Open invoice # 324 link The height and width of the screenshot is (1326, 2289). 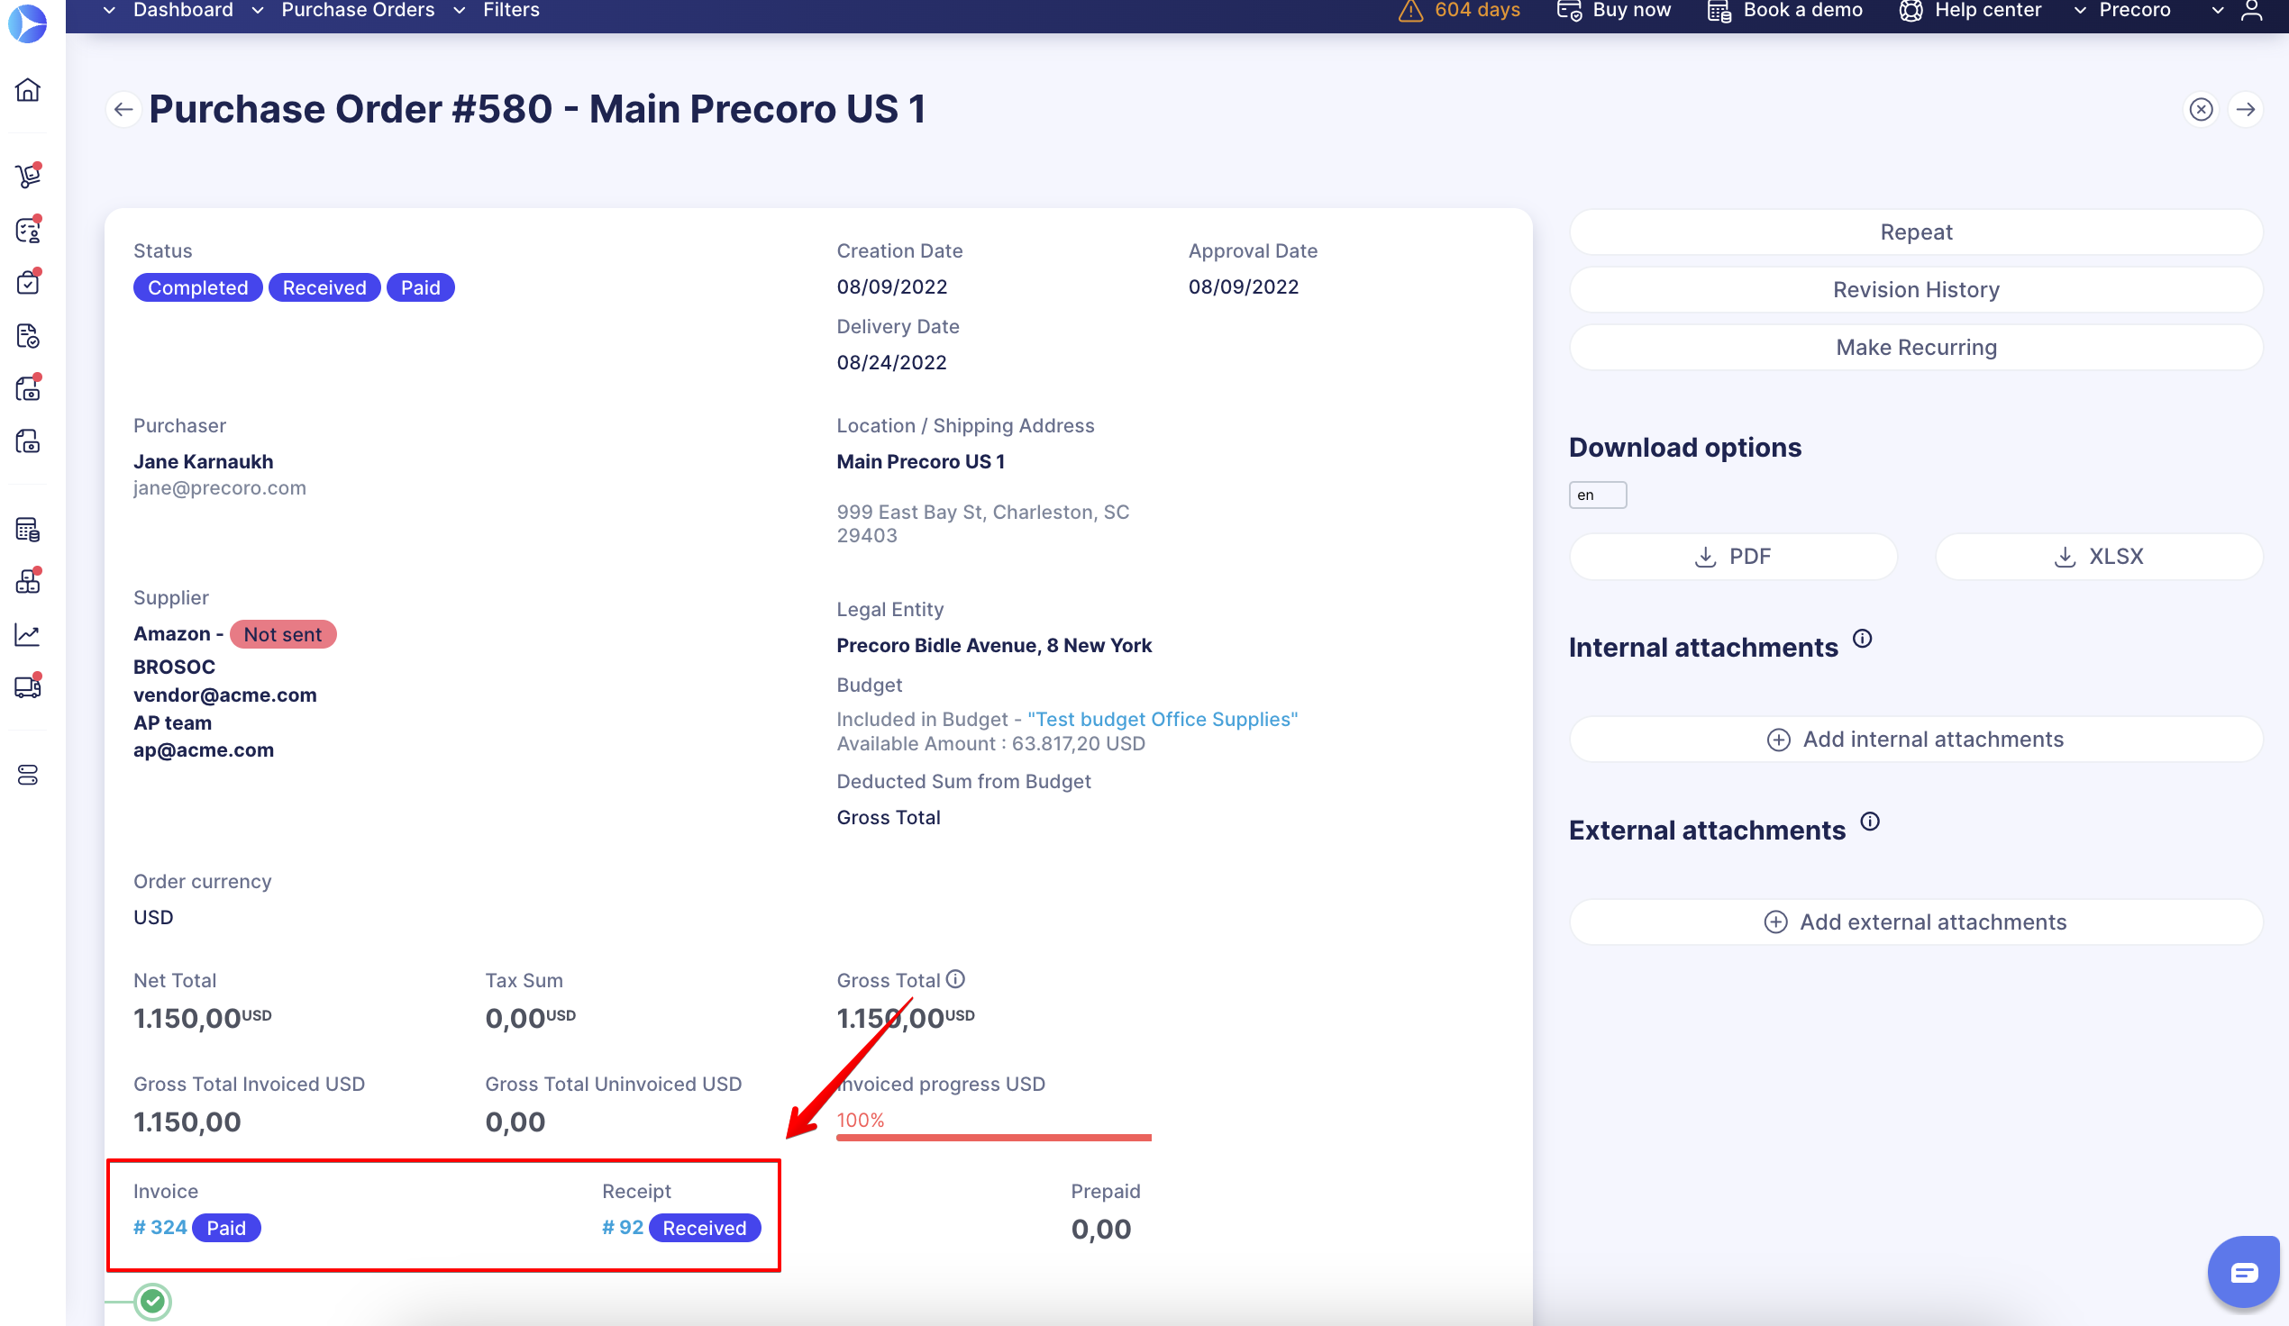pyautogui.click(x=160, y=1228)
